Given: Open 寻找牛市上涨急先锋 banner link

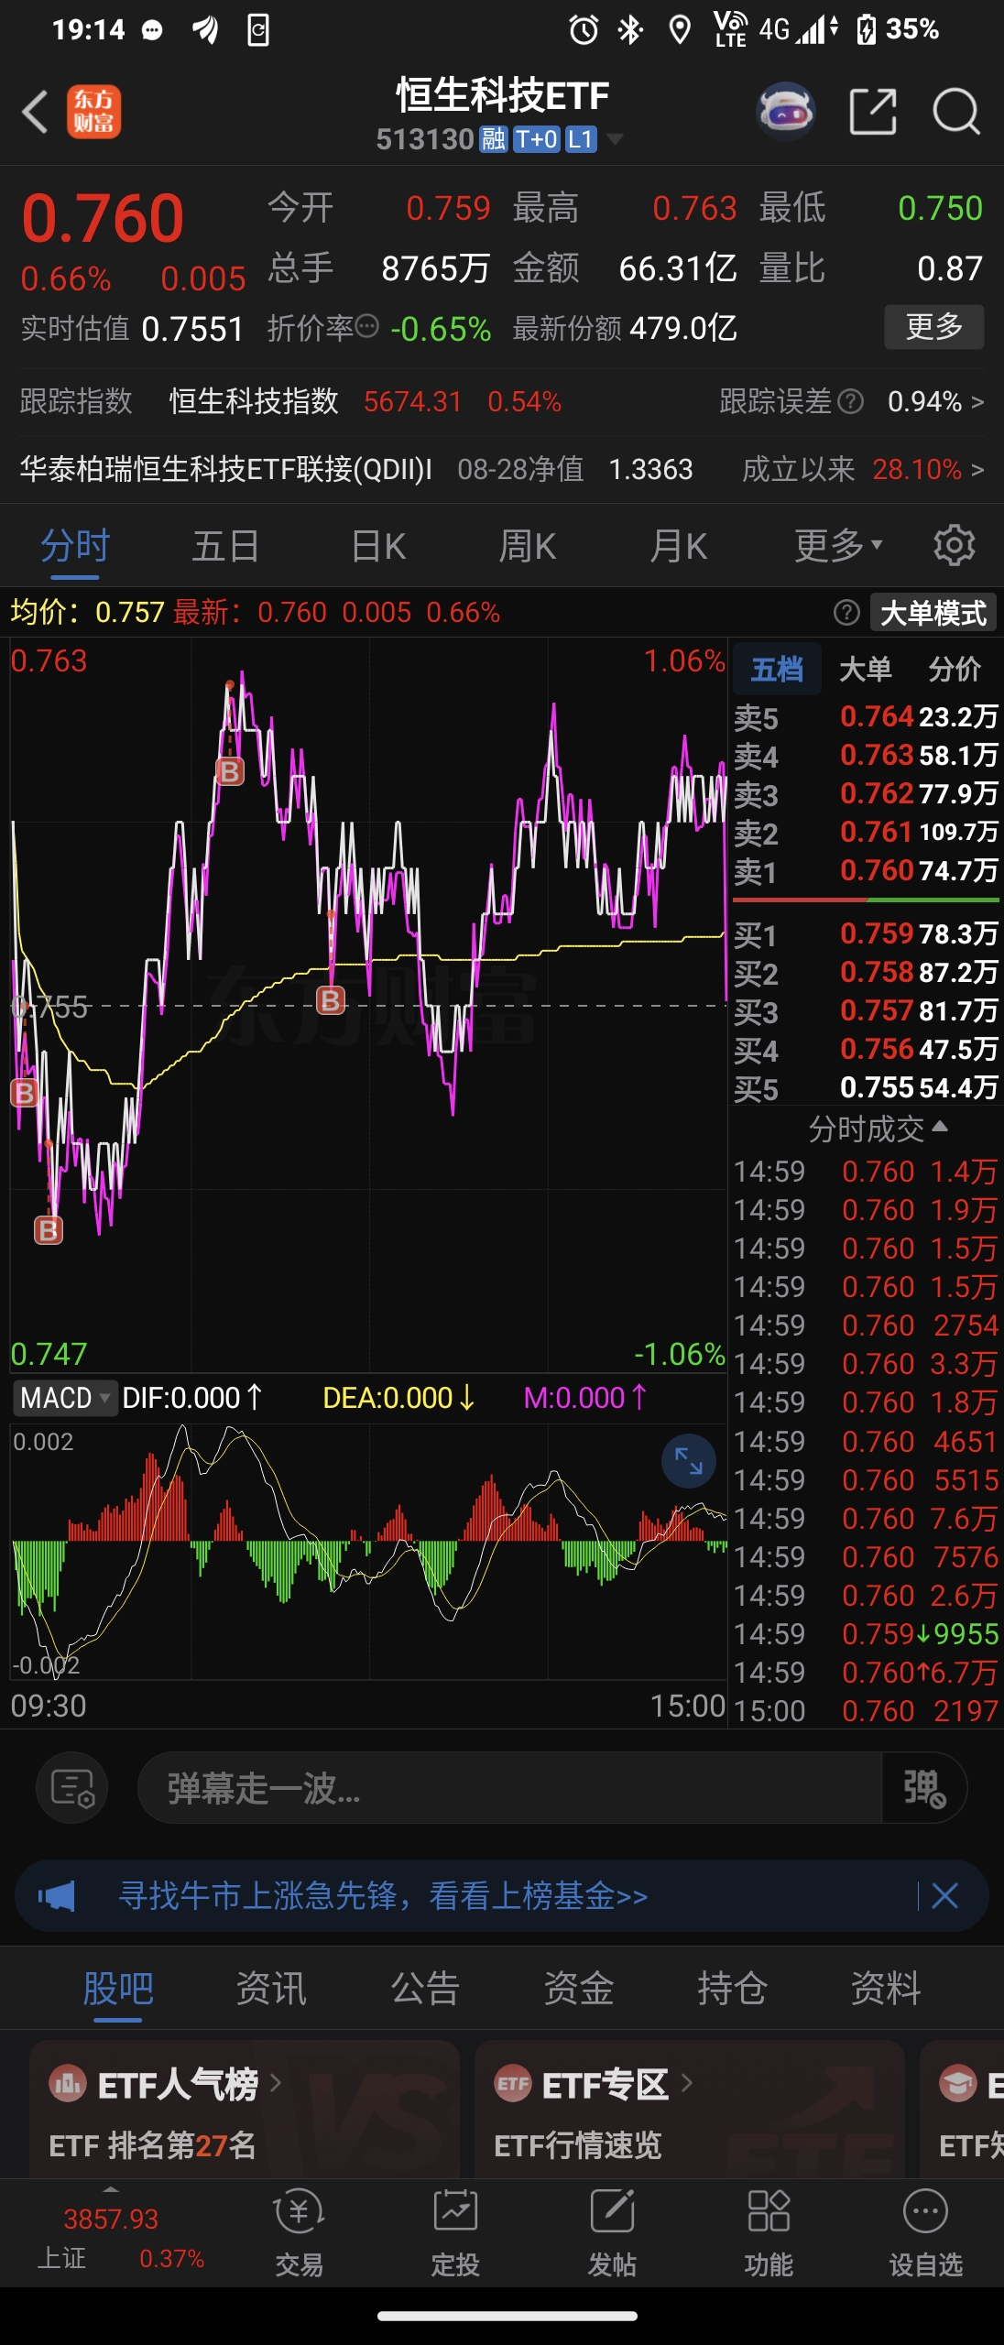Looking at the screenshot, I should point(383,1895).
